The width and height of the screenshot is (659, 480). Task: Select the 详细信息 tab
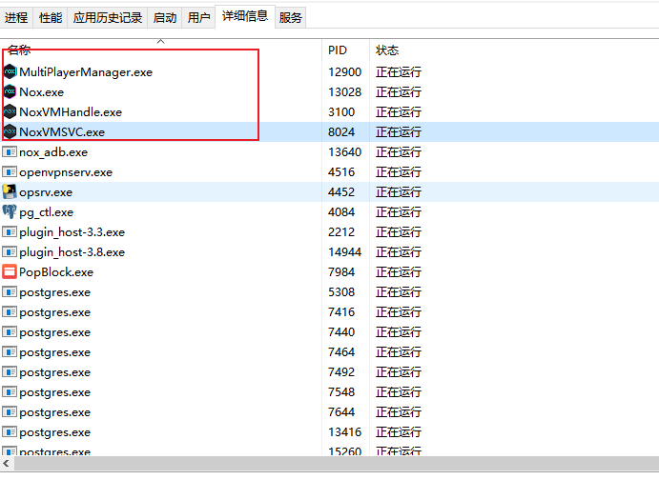tap(245, 16)
